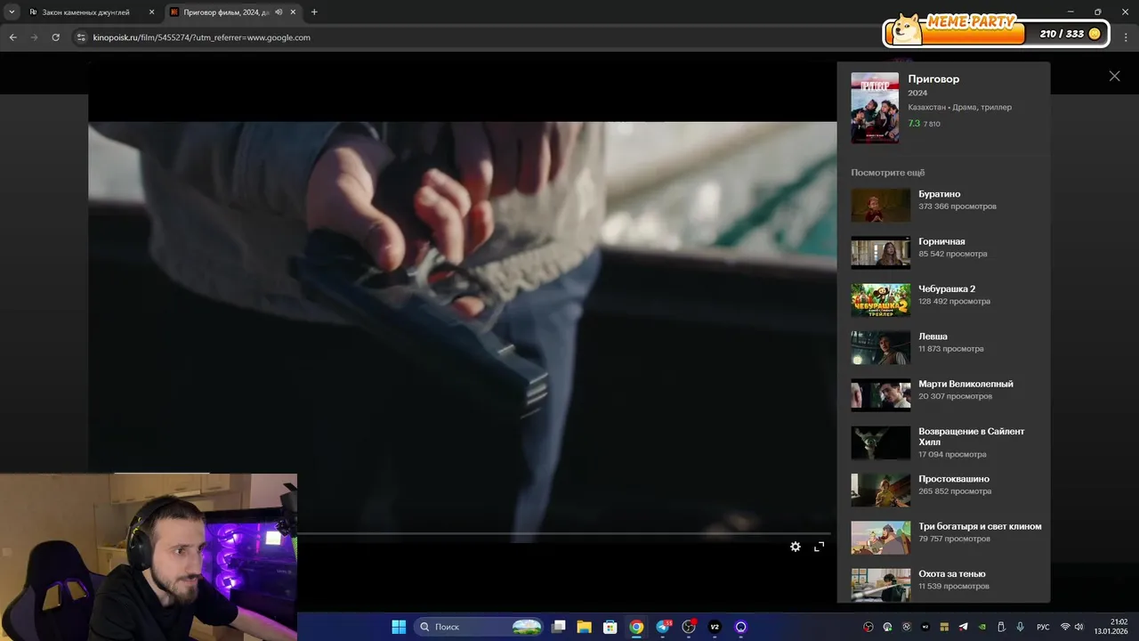This screenshot has width=1139, height=641.
Task: Launch Microsoft Store from taskbar
Action: [610, 627]
